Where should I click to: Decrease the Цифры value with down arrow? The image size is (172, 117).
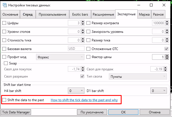(x=83, y=24)
